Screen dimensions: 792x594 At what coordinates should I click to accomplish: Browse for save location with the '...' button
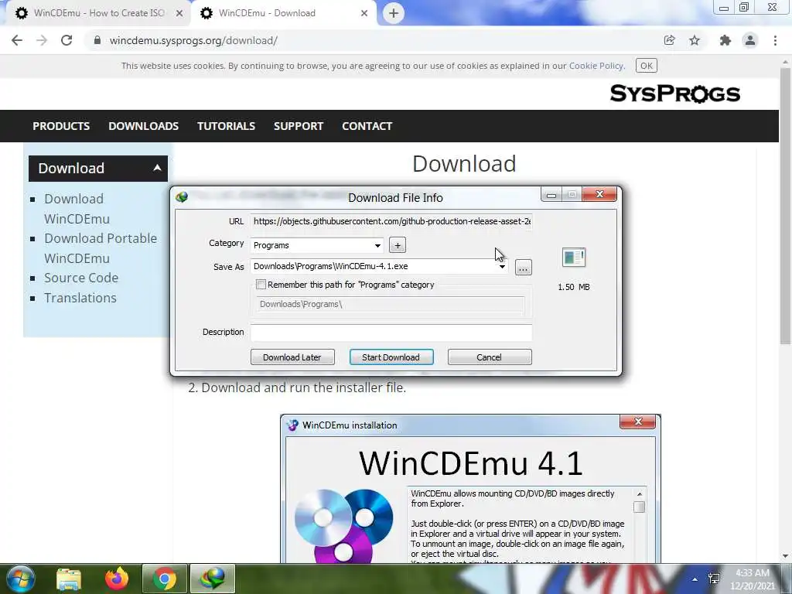pos(524,268)
